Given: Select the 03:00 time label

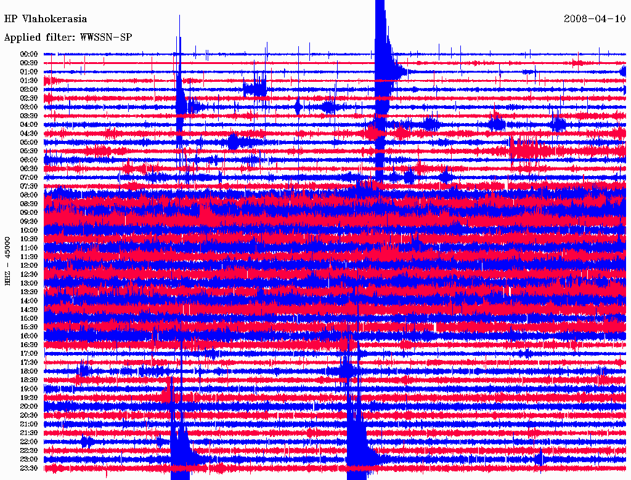Looking at the screenshot, I should pos(29,107).
